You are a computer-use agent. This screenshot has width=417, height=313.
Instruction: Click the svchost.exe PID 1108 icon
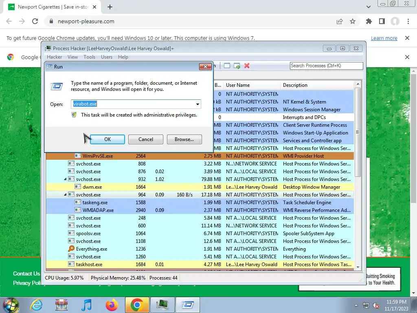(71, 241)
